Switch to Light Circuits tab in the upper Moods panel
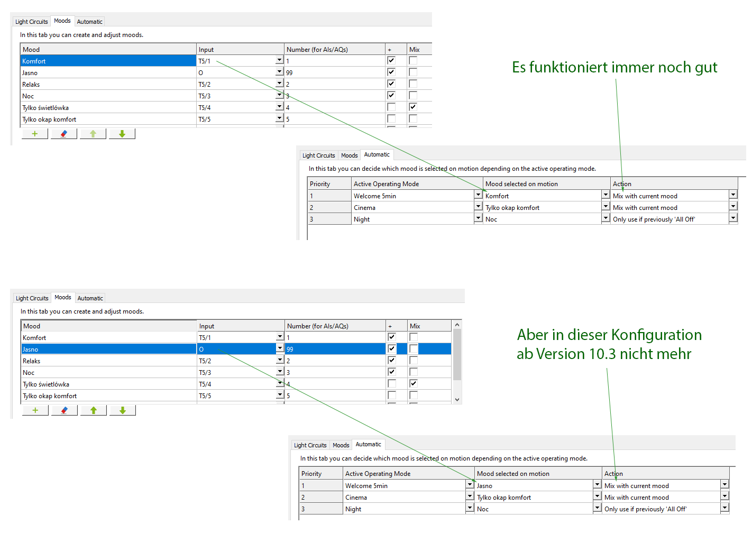Image resolution: width=752 pixels, height=533 pixels. click(x=32, y=22)
